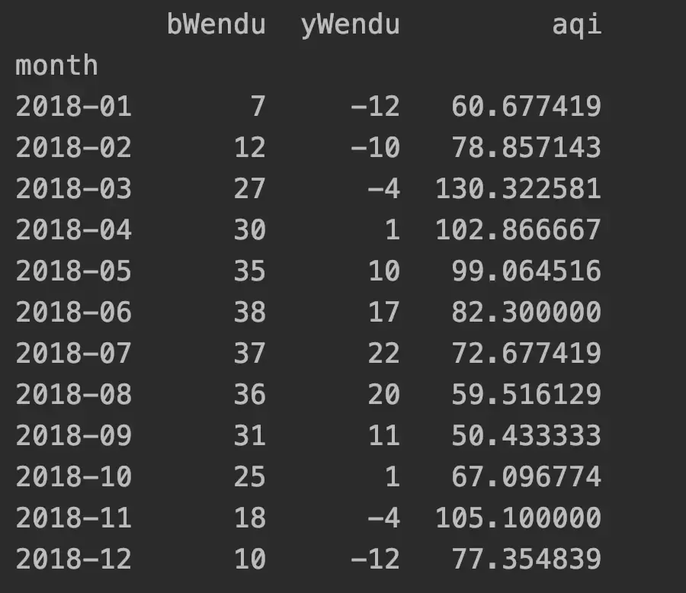Click aqi value 130.322581

518,189
